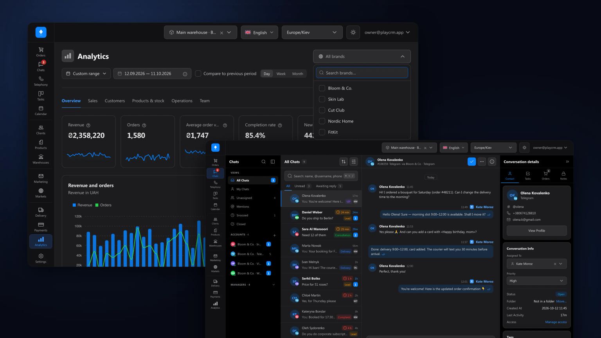Open Marketing in the Analytics window sidebar
601x338 pixels.
click(41, 178)
